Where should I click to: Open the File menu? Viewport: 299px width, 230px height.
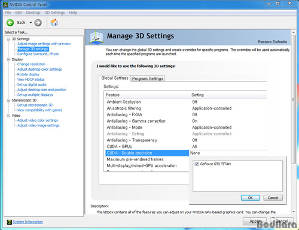(8, 13)
